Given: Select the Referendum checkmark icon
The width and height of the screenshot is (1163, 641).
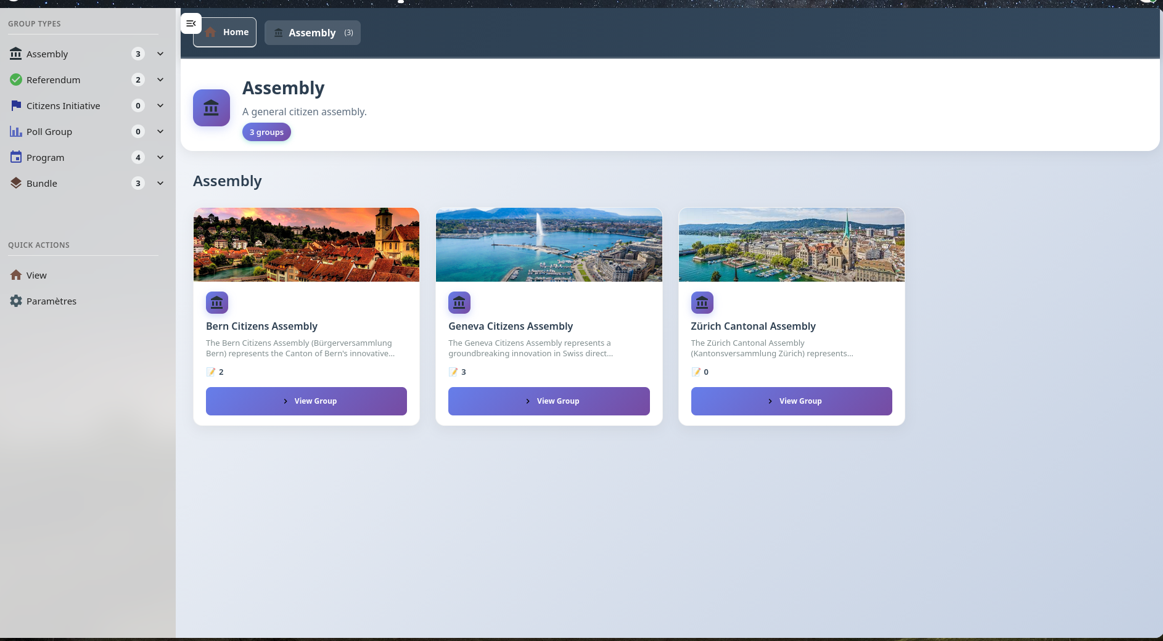Looking at the screenshot, I should click(16, 80).
